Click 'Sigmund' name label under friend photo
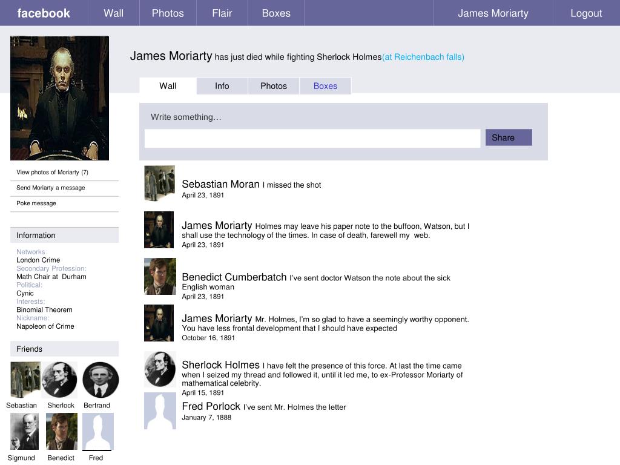 [21, 458]
